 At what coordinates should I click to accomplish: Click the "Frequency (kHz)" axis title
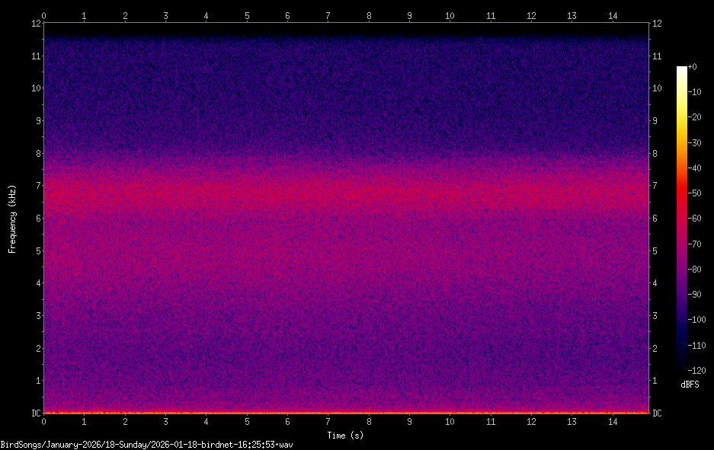coord(12,219)
